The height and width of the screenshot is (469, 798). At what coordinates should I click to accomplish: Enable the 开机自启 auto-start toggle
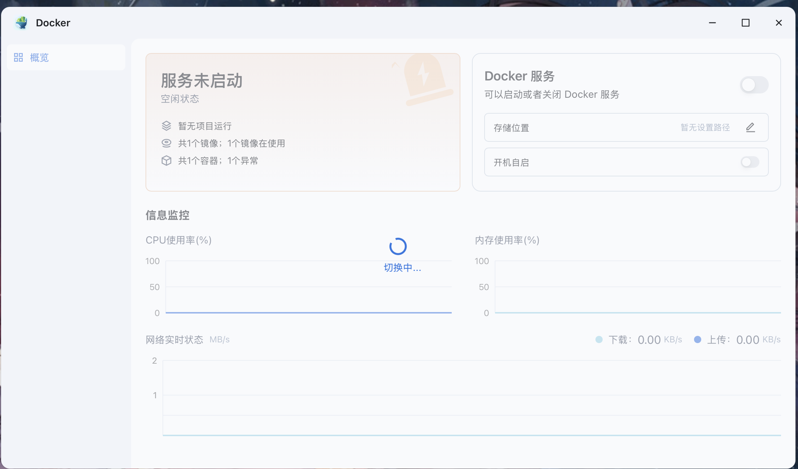(750, 162)
